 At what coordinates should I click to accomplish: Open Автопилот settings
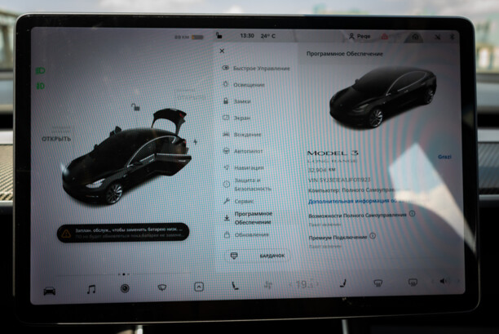point(243,151)
